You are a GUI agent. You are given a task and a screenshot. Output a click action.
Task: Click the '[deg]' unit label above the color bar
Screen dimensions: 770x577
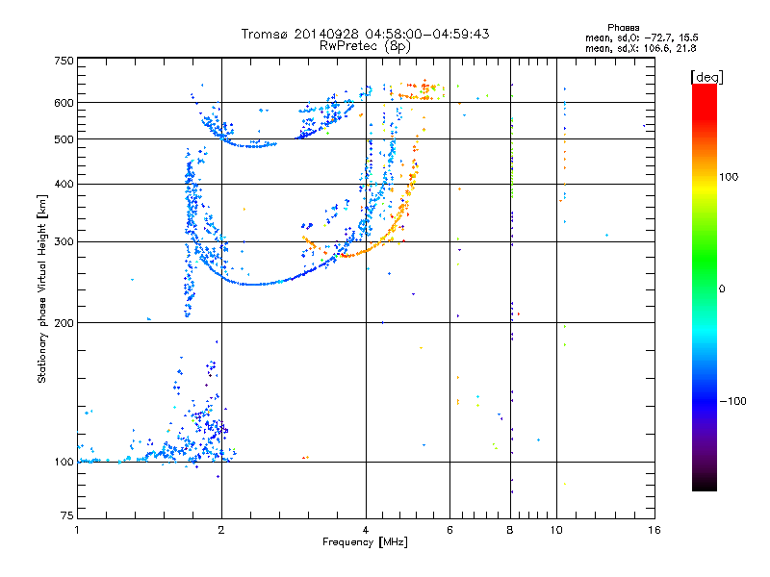pyautogui.click(x=706, y=77)
